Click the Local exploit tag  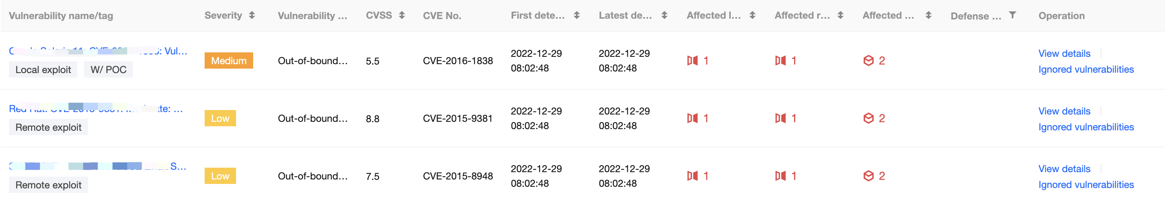(x=43, y=70)
